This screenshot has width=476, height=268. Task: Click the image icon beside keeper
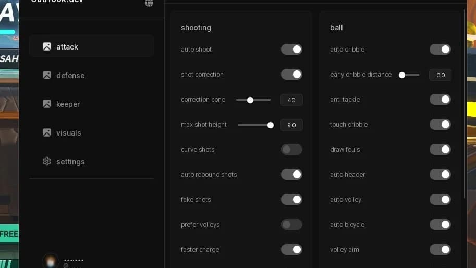click(x=47, y=104)
